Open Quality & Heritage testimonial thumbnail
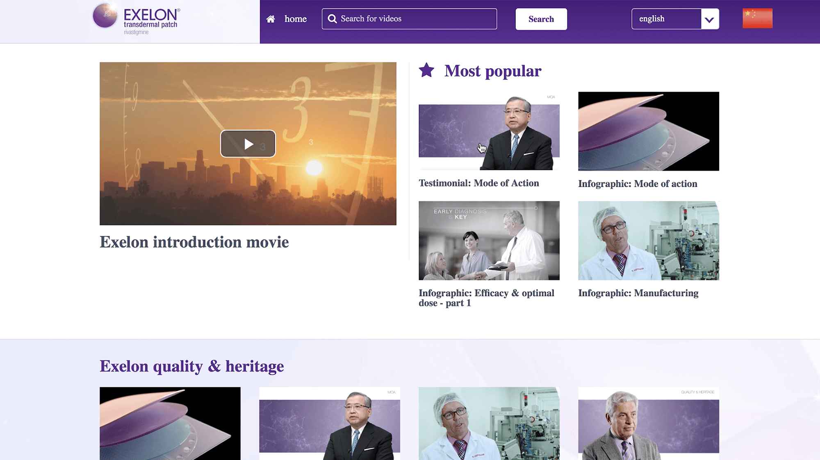The image size is (820, 460). coord(649,424)
